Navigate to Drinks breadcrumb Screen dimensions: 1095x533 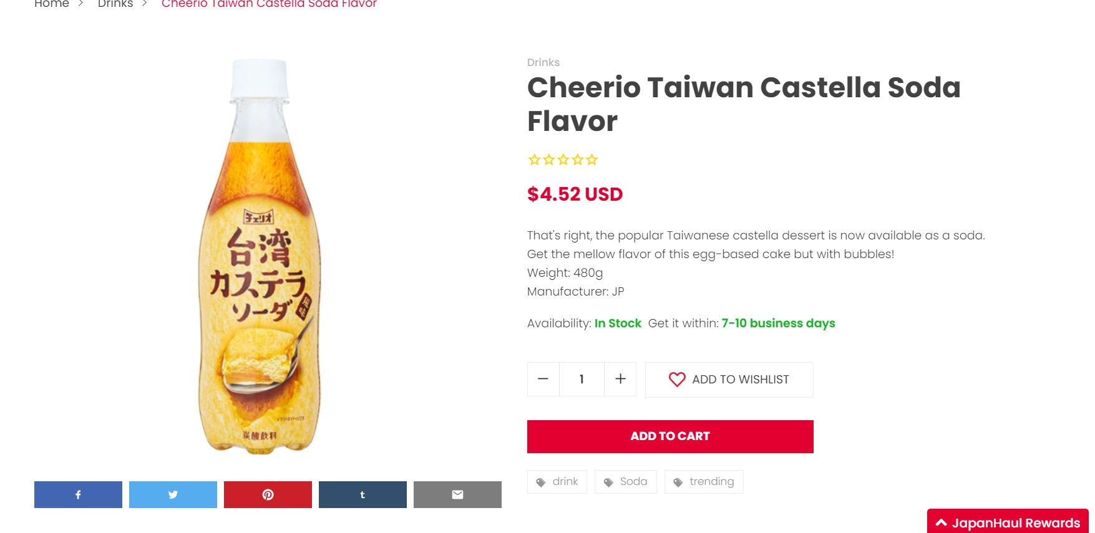pyautogui.click(x=115, y=4)
